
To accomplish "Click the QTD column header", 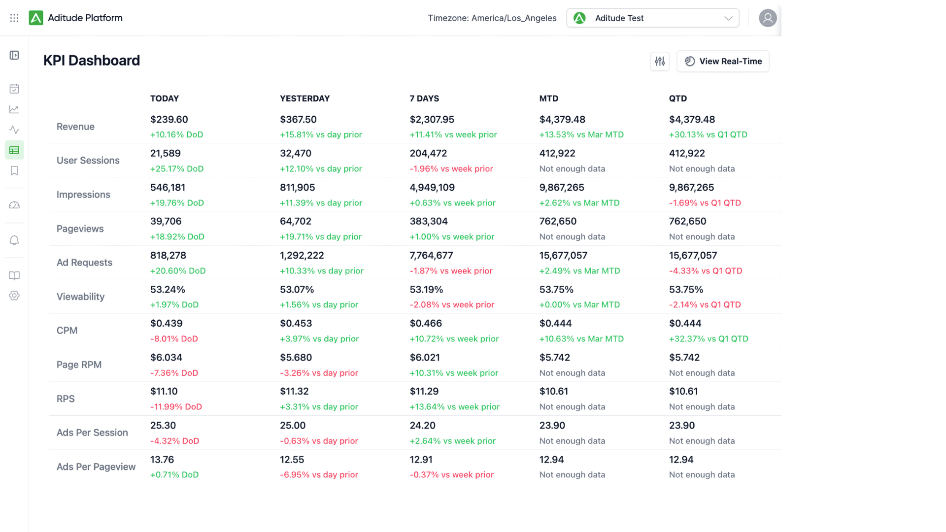I will (678, 99).
